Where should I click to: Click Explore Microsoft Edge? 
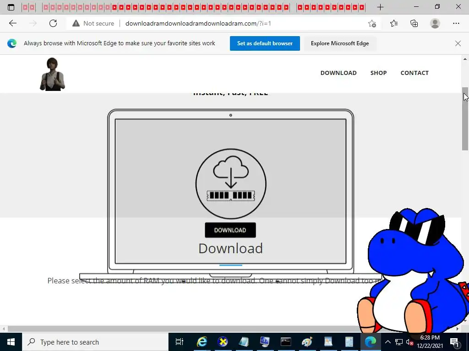pos(340,43)
